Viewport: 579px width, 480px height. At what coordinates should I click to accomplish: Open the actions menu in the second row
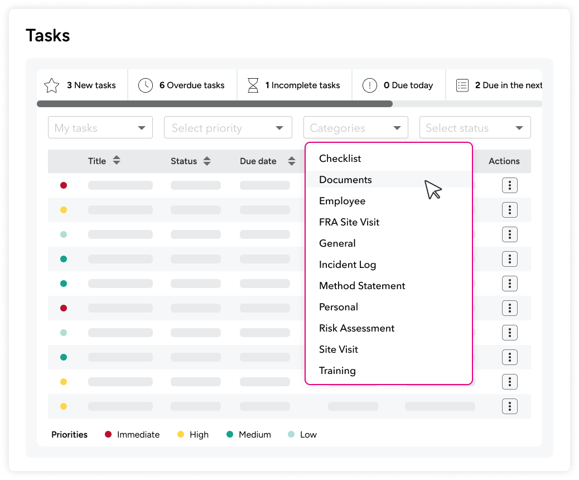tap(510, 210)
